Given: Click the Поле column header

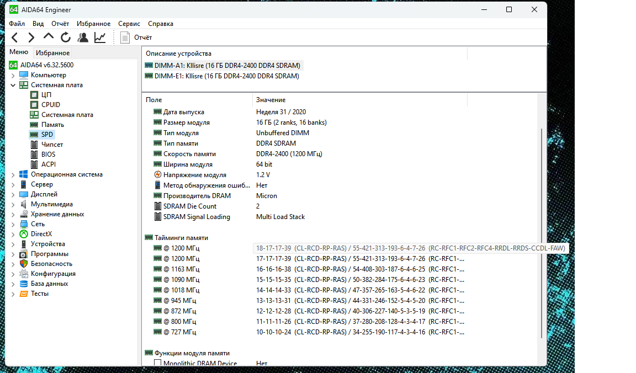Looking at the screenshot, I should (x=198, y=100).
